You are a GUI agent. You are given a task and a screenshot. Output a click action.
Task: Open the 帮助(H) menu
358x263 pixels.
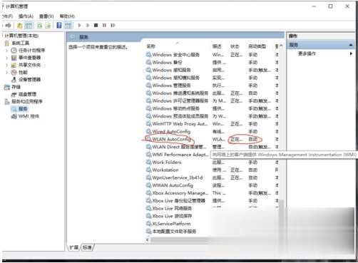(x=67, y=16)
